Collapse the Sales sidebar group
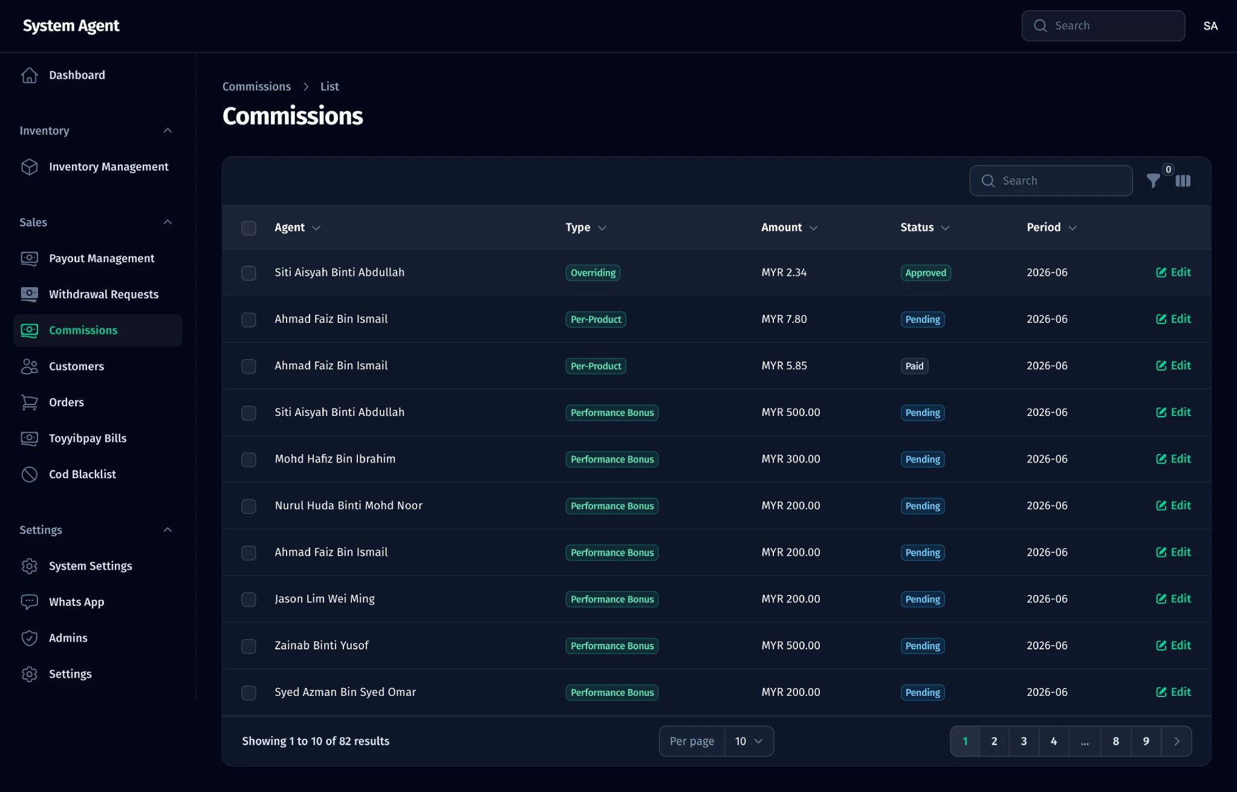Screen dimensions: 1237x792 click(x=167, y=222)
